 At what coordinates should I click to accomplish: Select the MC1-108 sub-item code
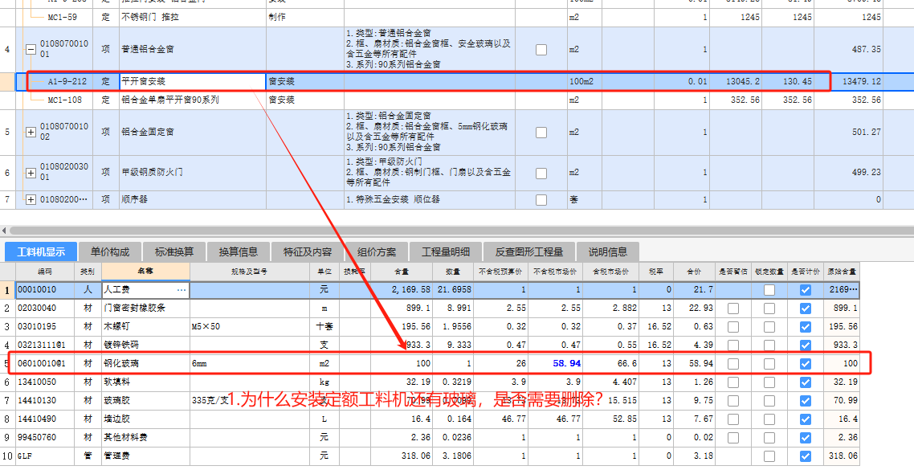coord(65,100)
